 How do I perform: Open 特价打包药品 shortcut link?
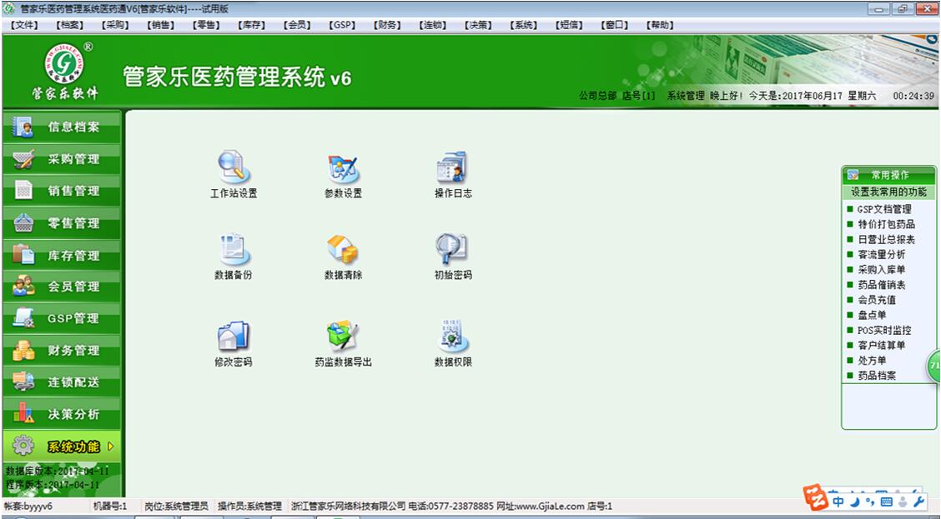887,224
